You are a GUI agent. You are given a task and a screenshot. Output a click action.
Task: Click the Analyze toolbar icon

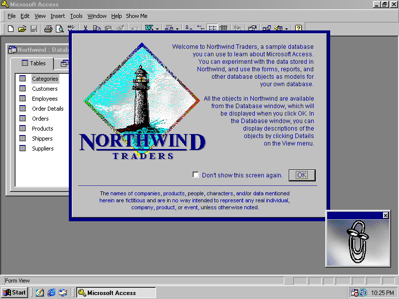click(169, 28)
